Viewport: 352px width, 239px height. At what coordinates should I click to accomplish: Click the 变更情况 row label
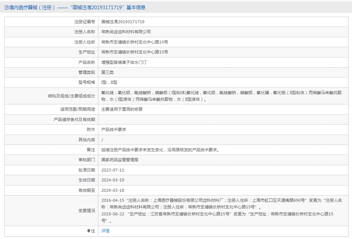(x=87, y=211)
